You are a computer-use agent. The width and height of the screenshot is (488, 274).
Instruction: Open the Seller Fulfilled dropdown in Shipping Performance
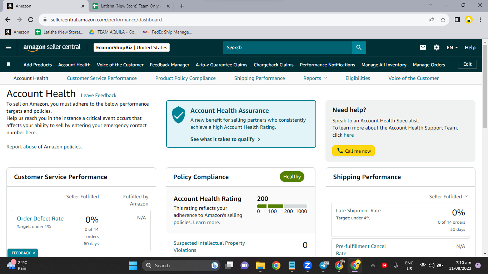[448, 197]
